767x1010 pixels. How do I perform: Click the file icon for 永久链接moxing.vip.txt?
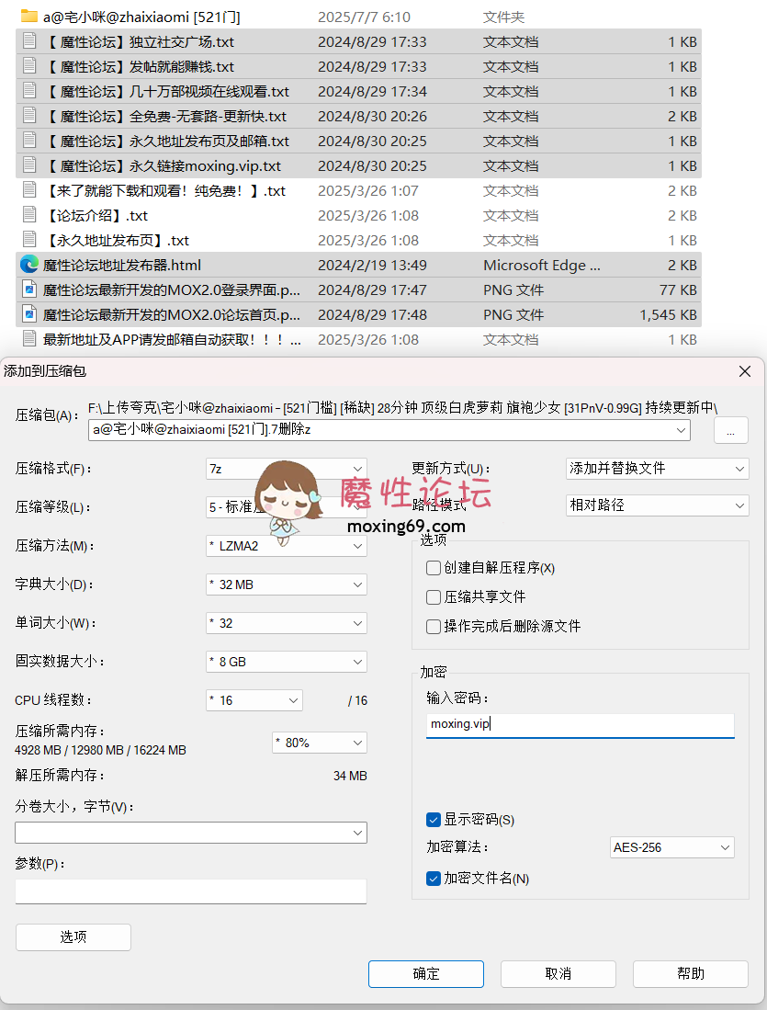click(29, 165)
